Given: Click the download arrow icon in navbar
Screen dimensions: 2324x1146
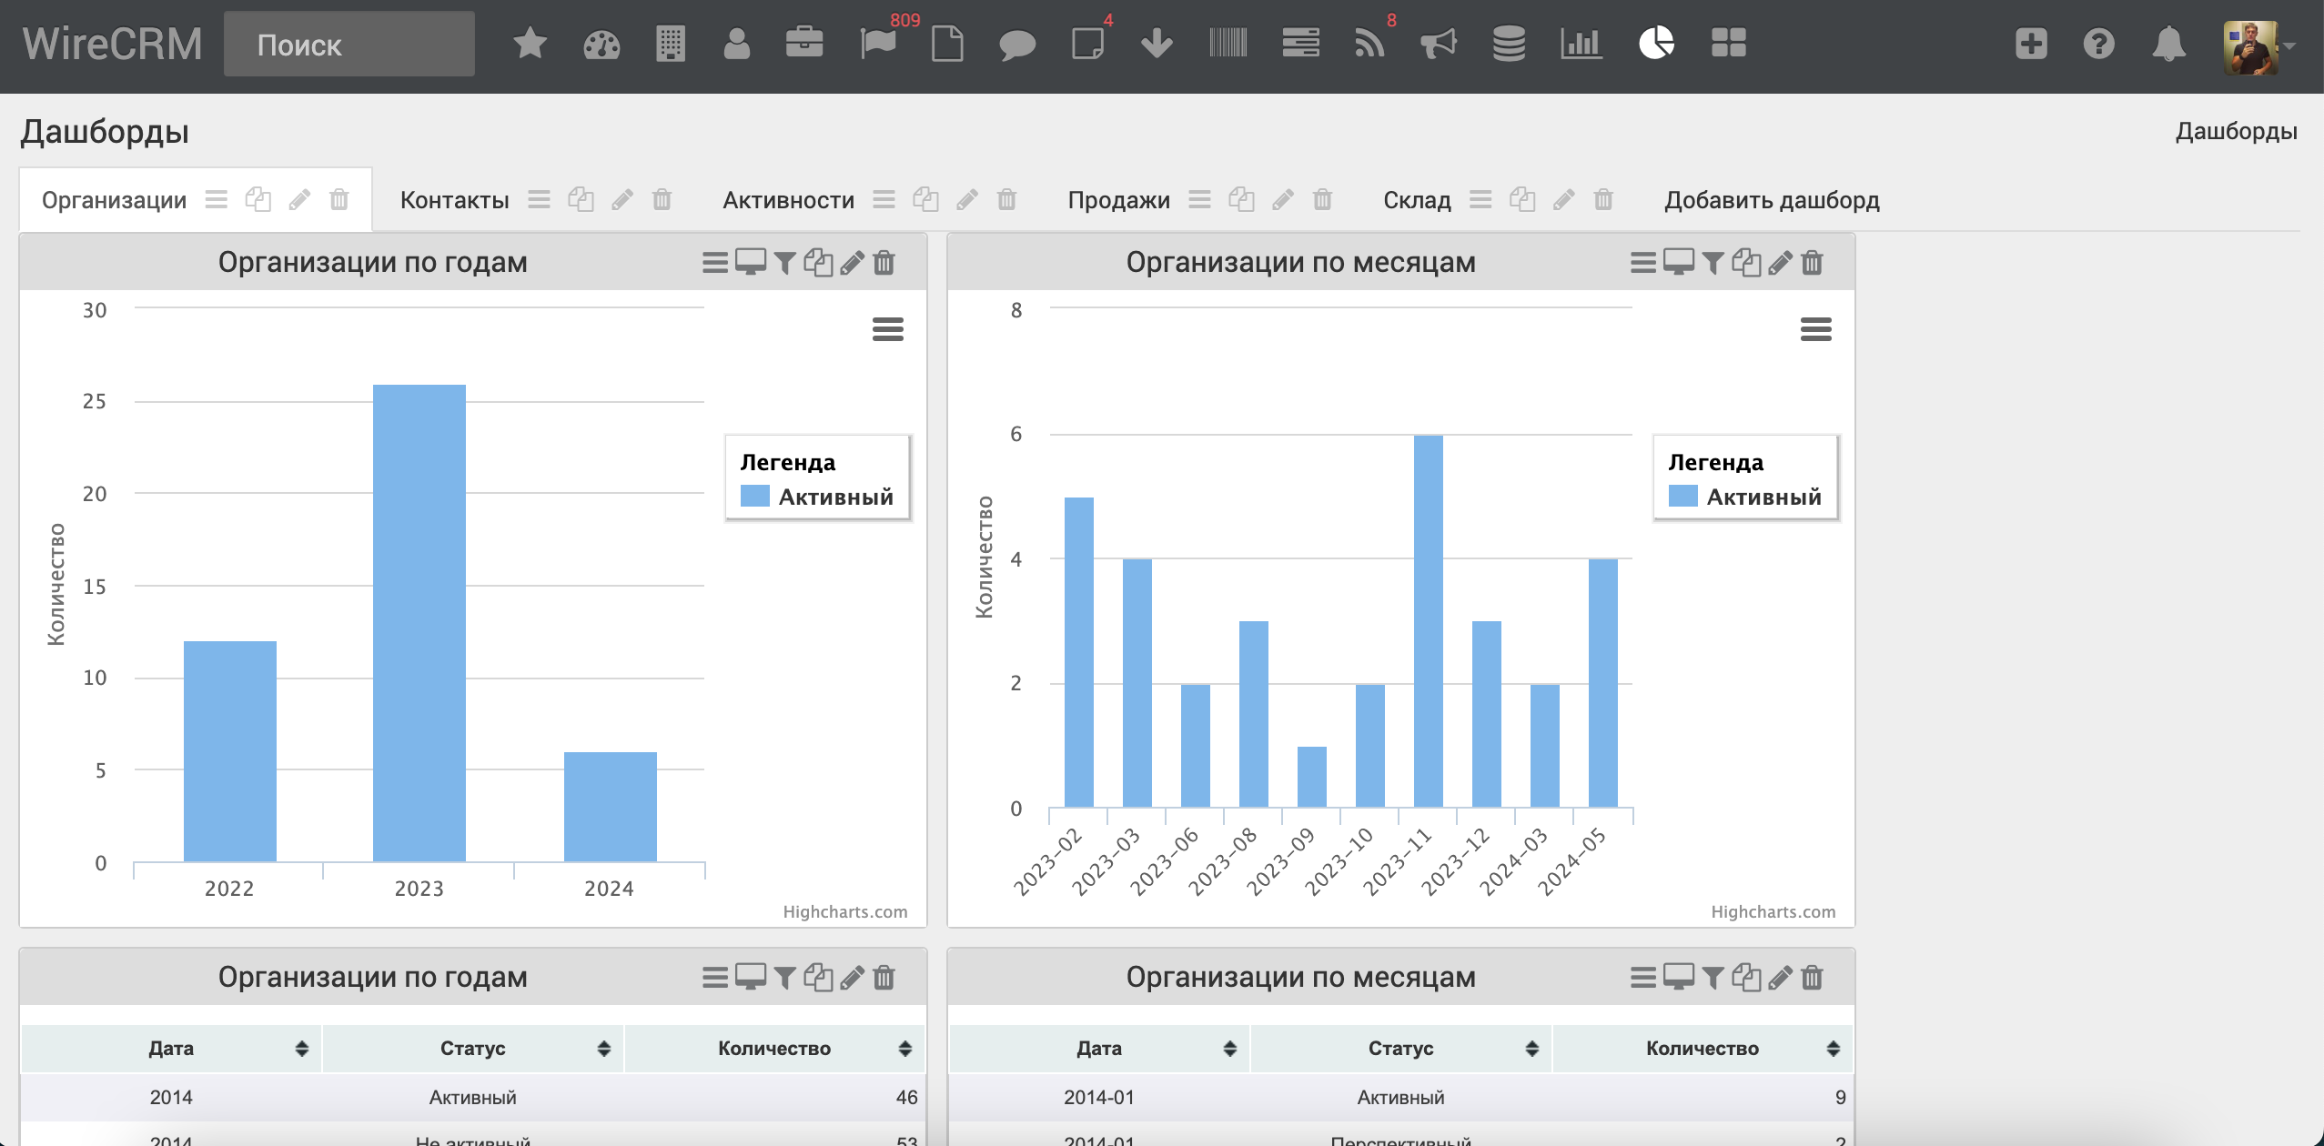Looking at the screenshot, I should (x=1157, y=44).
